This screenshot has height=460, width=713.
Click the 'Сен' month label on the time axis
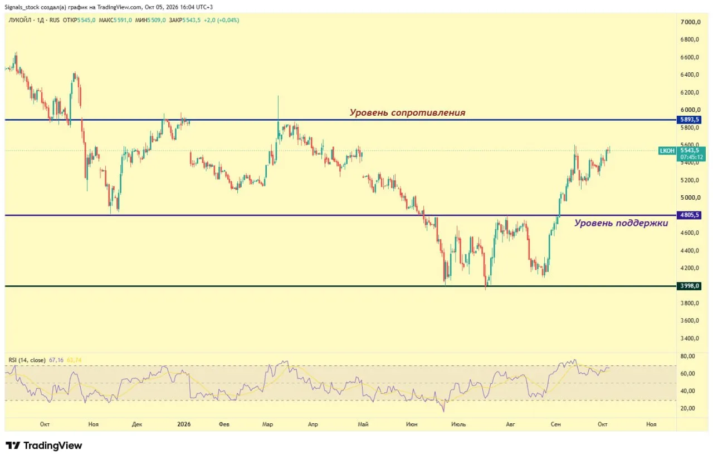point(555,424)
